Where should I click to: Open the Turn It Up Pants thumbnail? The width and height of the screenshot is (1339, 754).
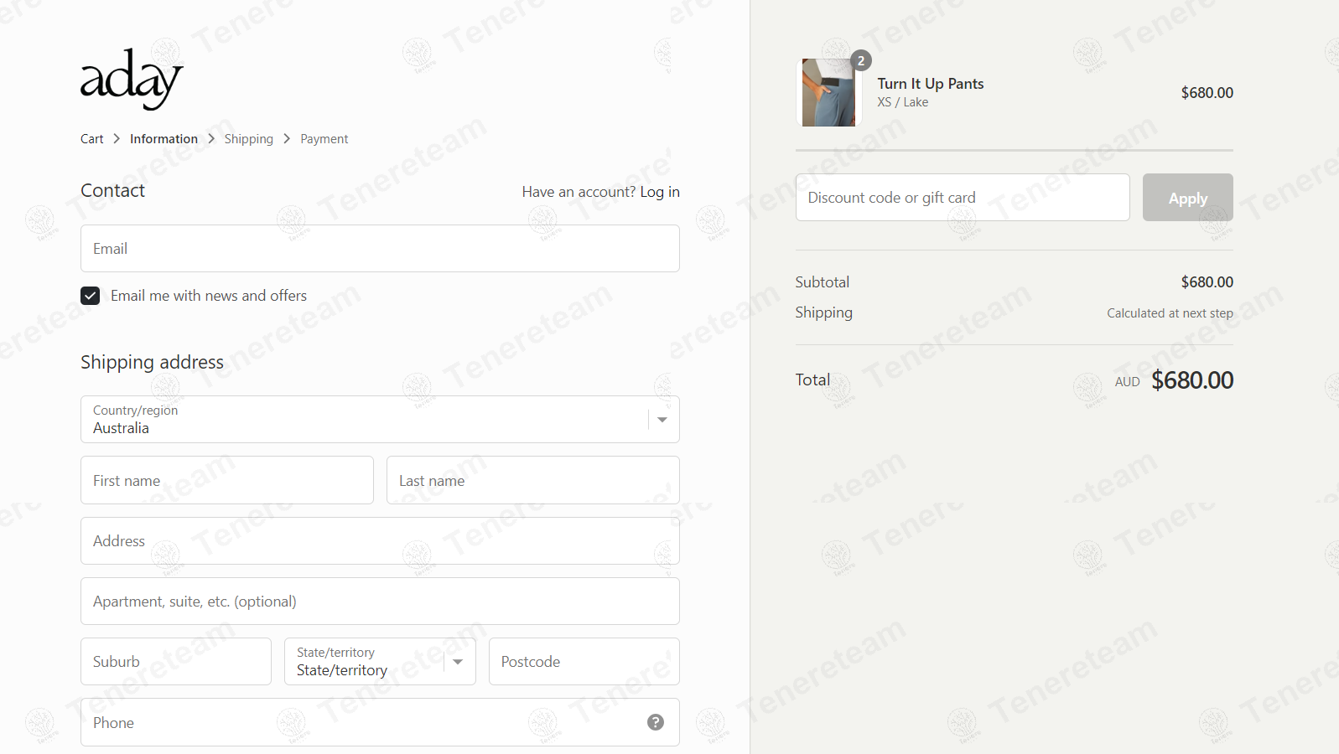click(828, 92)
